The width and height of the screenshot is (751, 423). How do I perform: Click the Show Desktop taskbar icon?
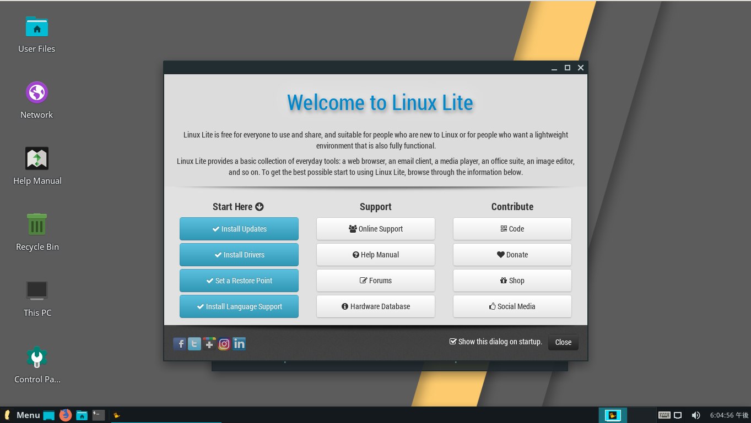pos(49,415)
